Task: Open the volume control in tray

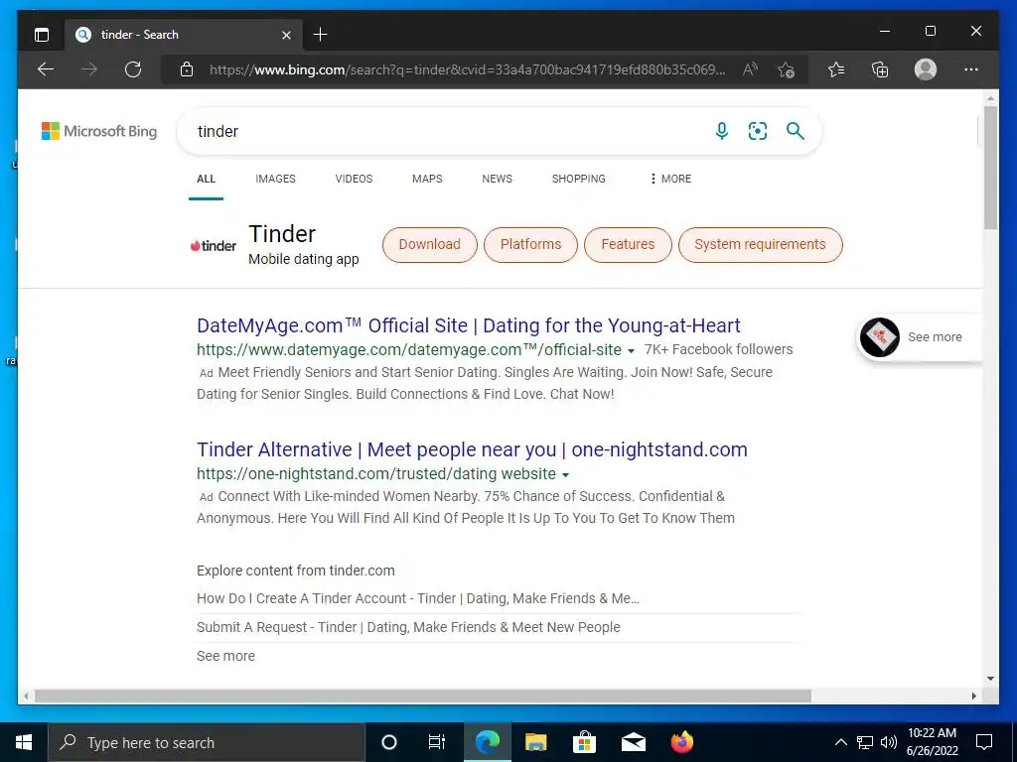Action: pyautogui.click(x=889, y=742)
